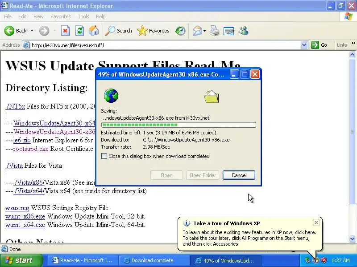Click the folder icon in download dialog
357x267 pixels.
point(212,97)
